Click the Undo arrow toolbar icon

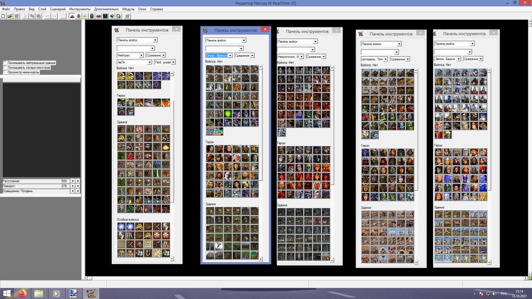[48, 16]
